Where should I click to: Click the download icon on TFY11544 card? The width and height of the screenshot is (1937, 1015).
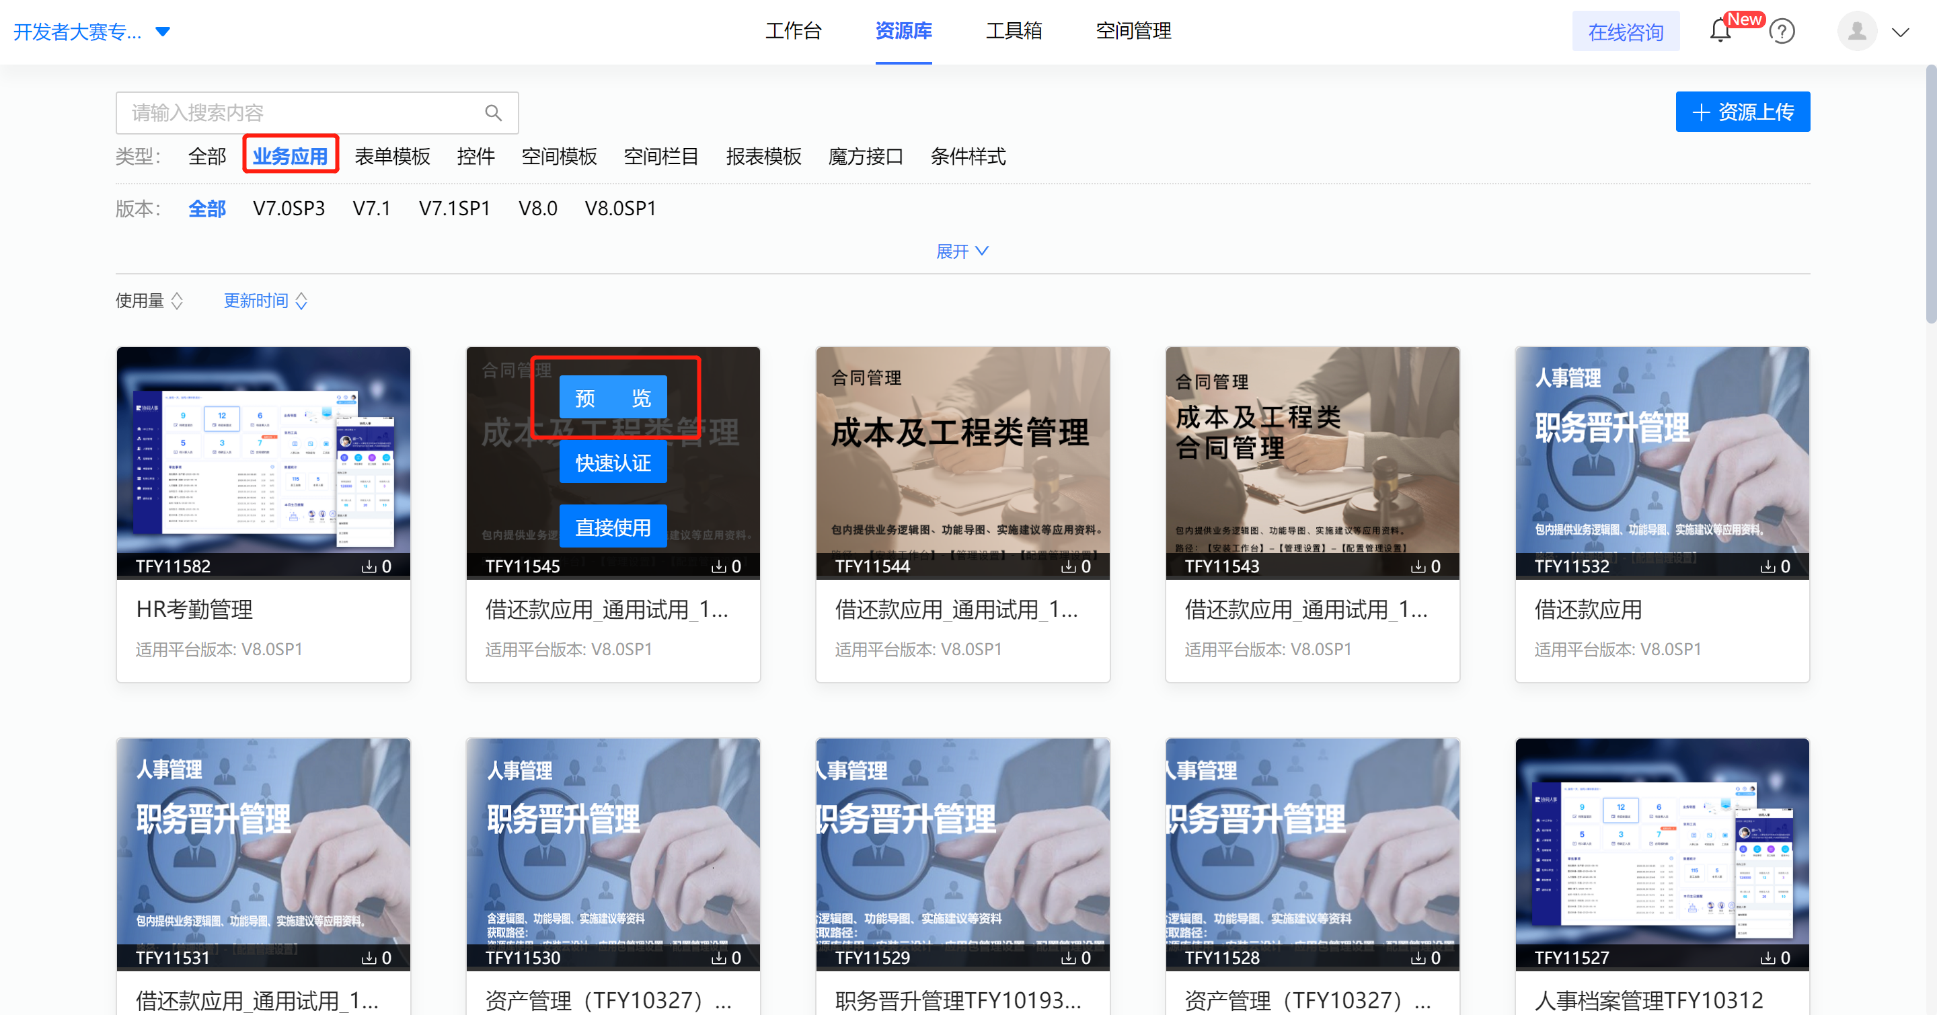[x=1068, y=566]
